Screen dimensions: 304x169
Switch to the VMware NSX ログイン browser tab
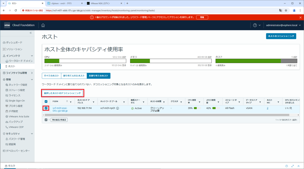coord(104,3)
